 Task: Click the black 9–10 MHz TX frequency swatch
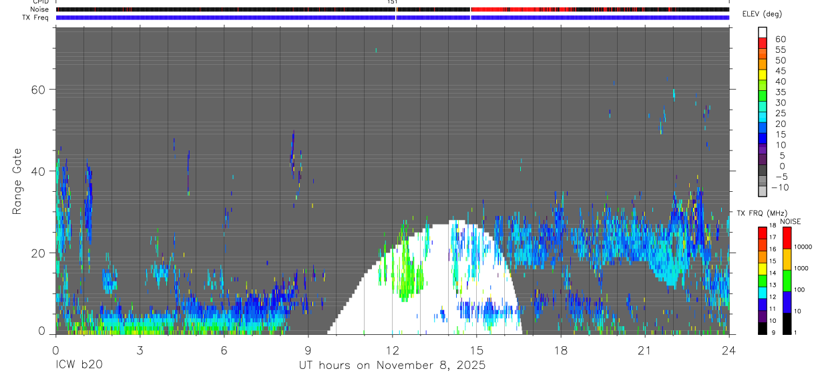[763, 328]
